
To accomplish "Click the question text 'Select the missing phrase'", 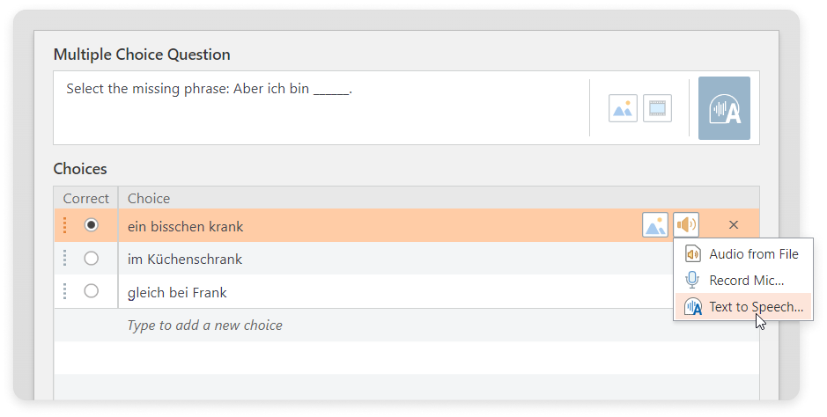I will point(148,89).
